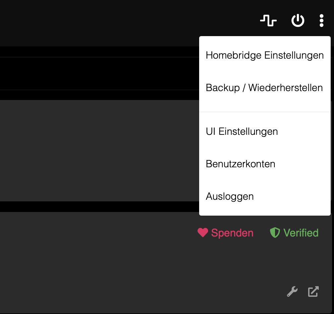Open UI Einstellungen
334x314 pixels.
pyautogui.click(x=242, y=131)
